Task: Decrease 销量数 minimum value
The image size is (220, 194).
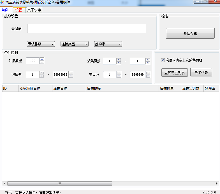Action: [x=42, y=76]
